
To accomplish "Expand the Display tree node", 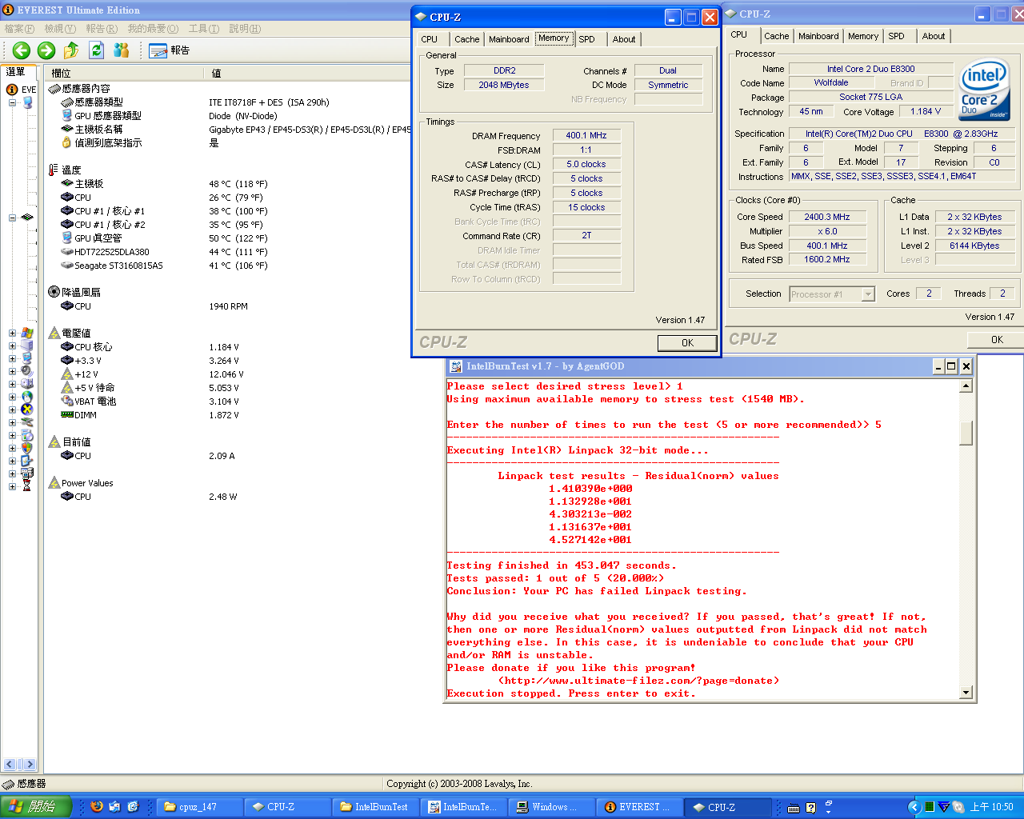I will pyautogui.click(x=12, y=358).
